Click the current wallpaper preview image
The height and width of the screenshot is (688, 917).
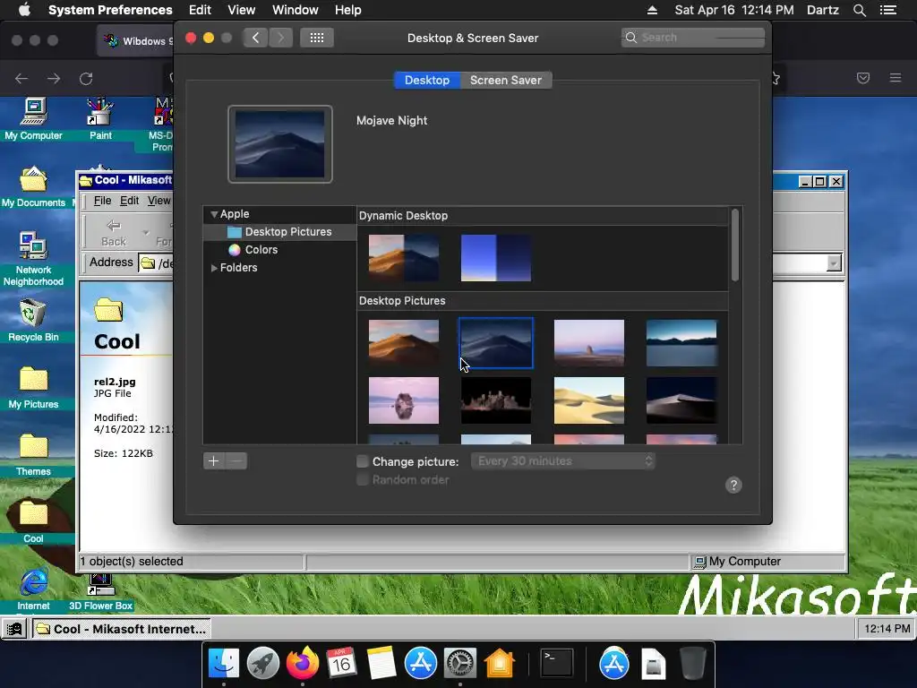click(280, 144)
